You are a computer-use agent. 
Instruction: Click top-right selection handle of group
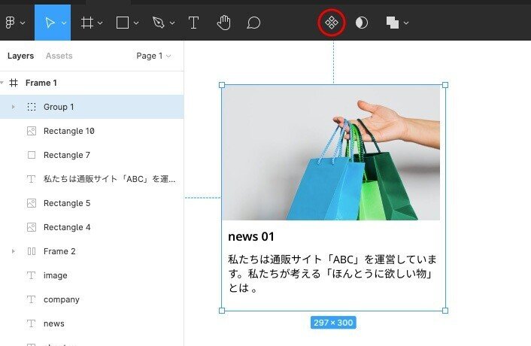click(x=445, y=85)
